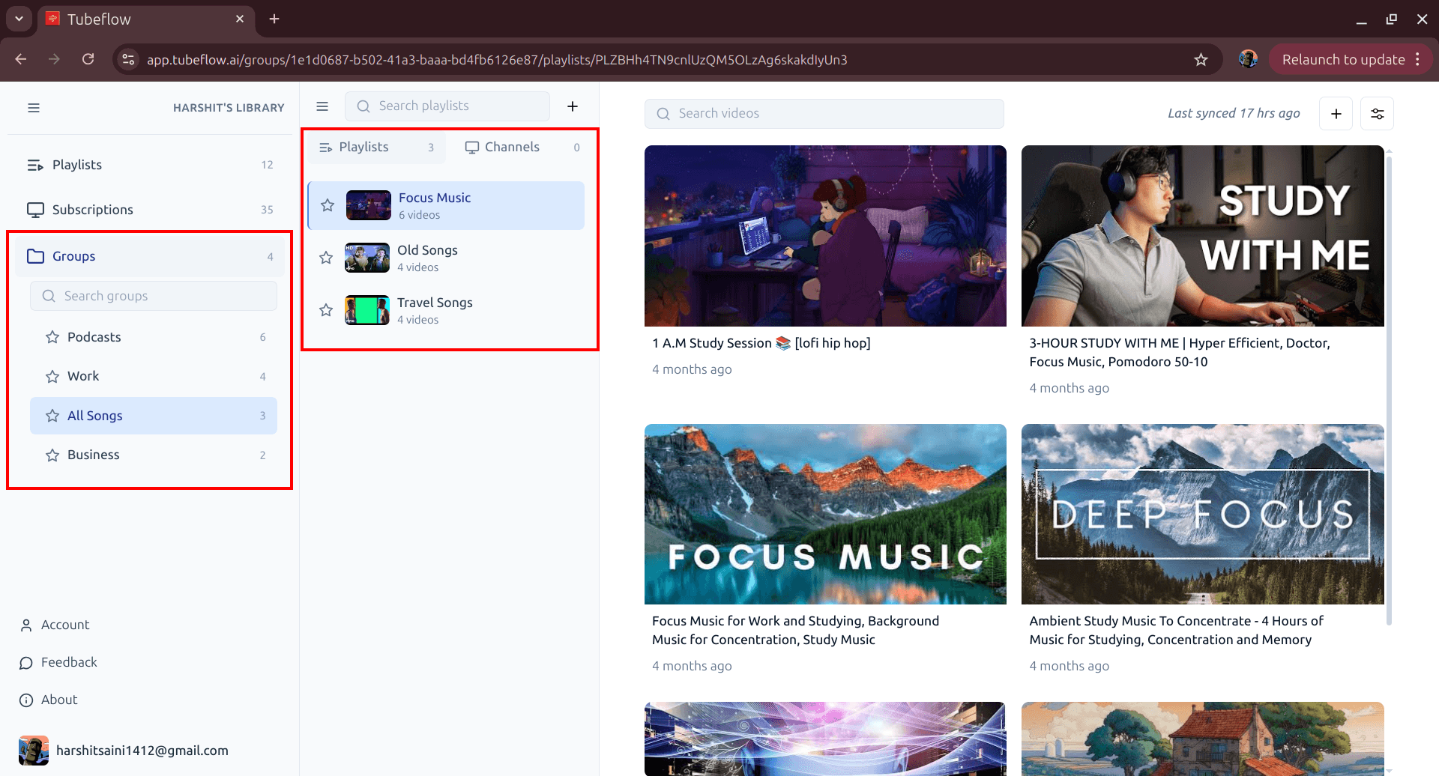Image resolution: width=1439 pixels, height=776 pixels.
Task: Click the add icon near Last synced
Action: pos(1336,113)
